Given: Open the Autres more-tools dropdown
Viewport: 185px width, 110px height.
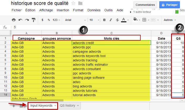Looking at the screenshot, I should pos(170,20).
